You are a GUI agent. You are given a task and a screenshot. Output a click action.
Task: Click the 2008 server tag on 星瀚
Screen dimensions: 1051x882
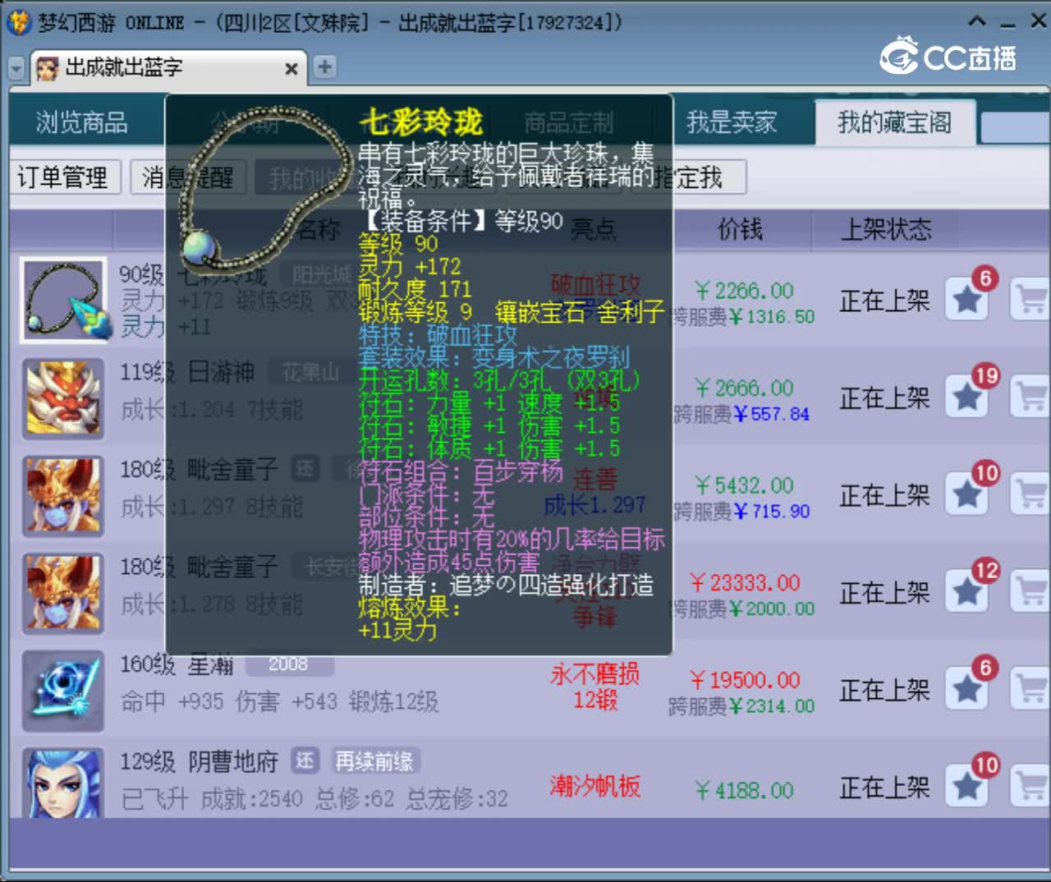pos(288,664)
